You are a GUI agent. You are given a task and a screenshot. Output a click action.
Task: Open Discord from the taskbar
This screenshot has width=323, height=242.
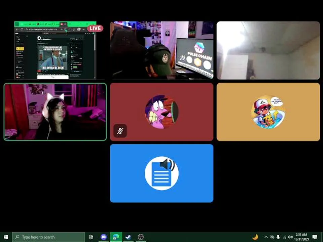coord(104,237)
